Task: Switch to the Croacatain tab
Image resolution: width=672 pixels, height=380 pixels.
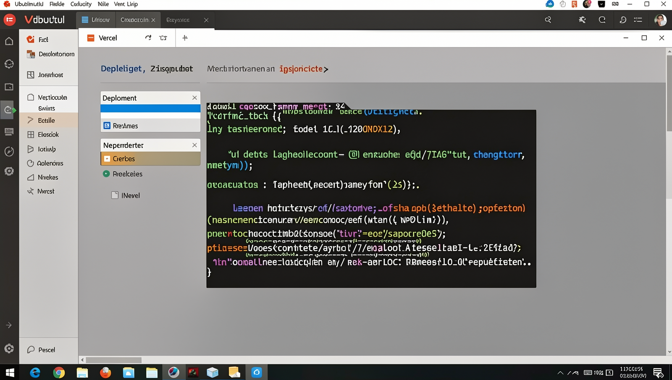Action: click(134, 20)
